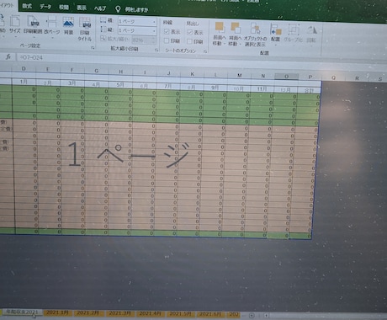Image resolution: width=387 pixels, height=320 pixels.
Task: Expand 拡大縮小印刷 group dialog launcher
Action: (x=156, y=50)
